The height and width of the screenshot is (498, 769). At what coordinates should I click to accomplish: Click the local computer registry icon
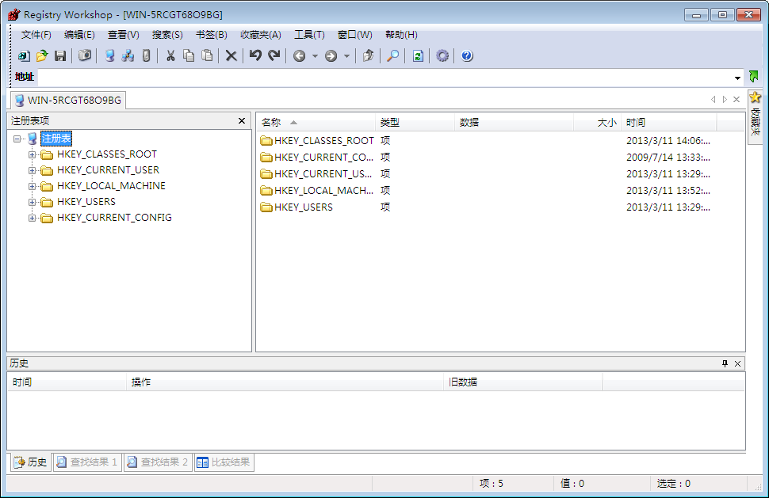pos(110,56)
